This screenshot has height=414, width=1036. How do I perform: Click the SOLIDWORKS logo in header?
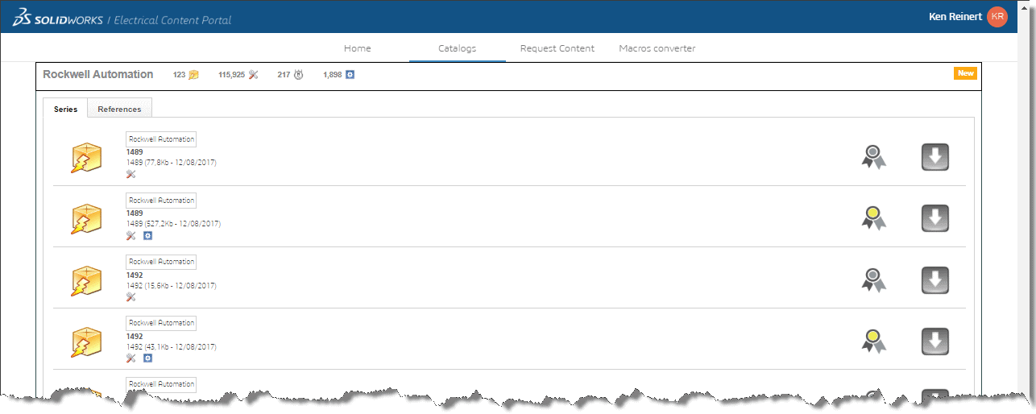[55, 19]
